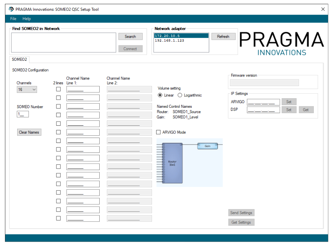Focus the first Channel Name Line 1 field
This screenshot has width=331, height=245.
click(83, 89)
